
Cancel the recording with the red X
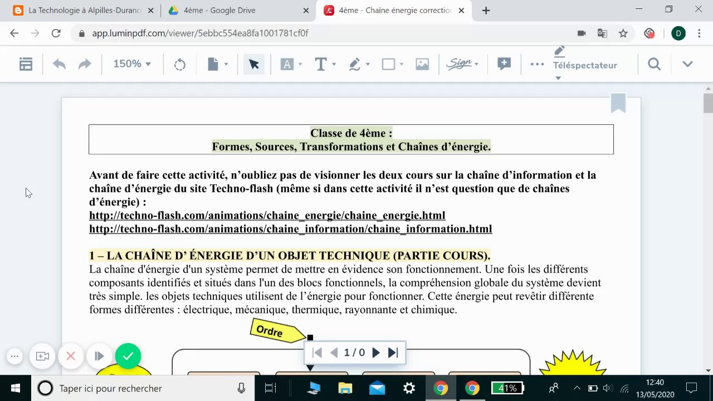coord(71,356)
